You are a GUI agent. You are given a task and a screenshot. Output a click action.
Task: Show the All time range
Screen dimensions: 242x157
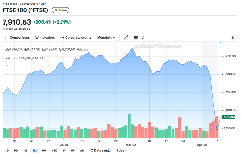pos(82,150)
